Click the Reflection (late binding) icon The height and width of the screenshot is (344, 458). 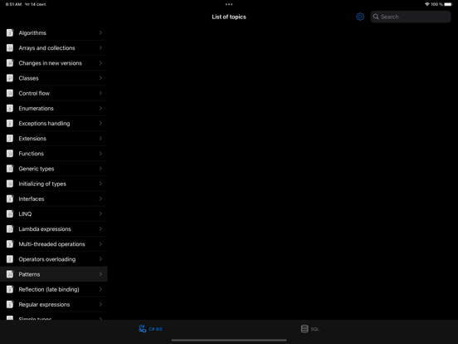(10, 289)
